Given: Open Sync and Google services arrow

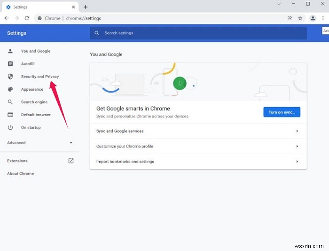Looking at the screenshot, I should coord(297,131).
